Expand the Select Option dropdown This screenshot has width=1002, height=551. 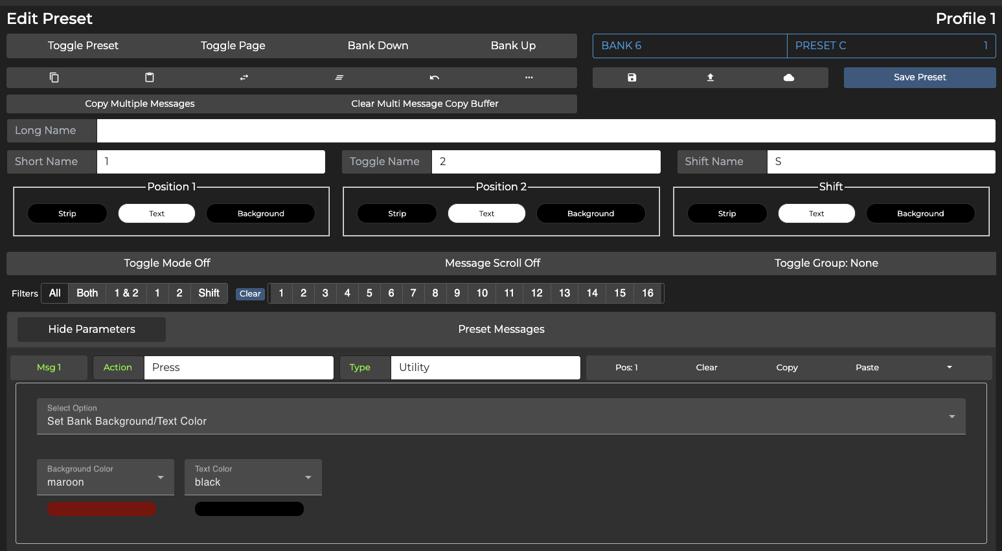tap(501, 416)
